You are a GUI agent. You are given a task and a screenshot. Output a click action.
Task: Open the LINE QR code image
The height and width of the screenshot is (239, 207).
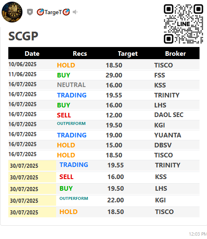point(183,24)
